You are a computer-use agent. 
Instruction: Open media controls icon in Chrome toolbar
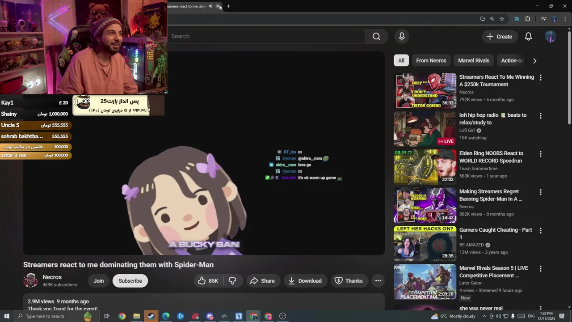pos(543,19)
